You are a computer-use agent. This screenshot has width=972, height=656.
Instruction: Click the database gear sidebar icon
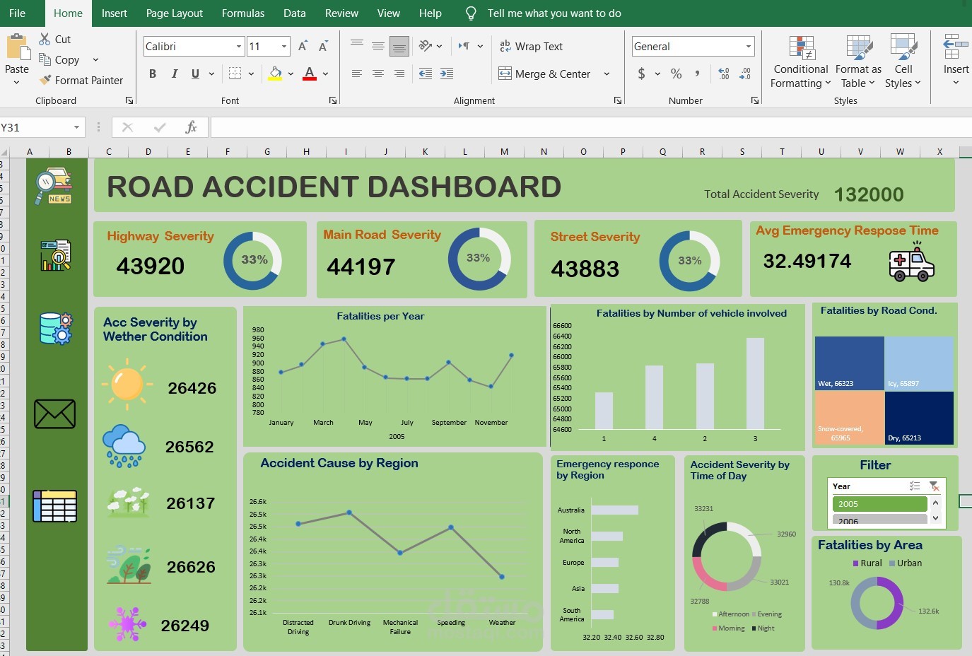[56, 328]
